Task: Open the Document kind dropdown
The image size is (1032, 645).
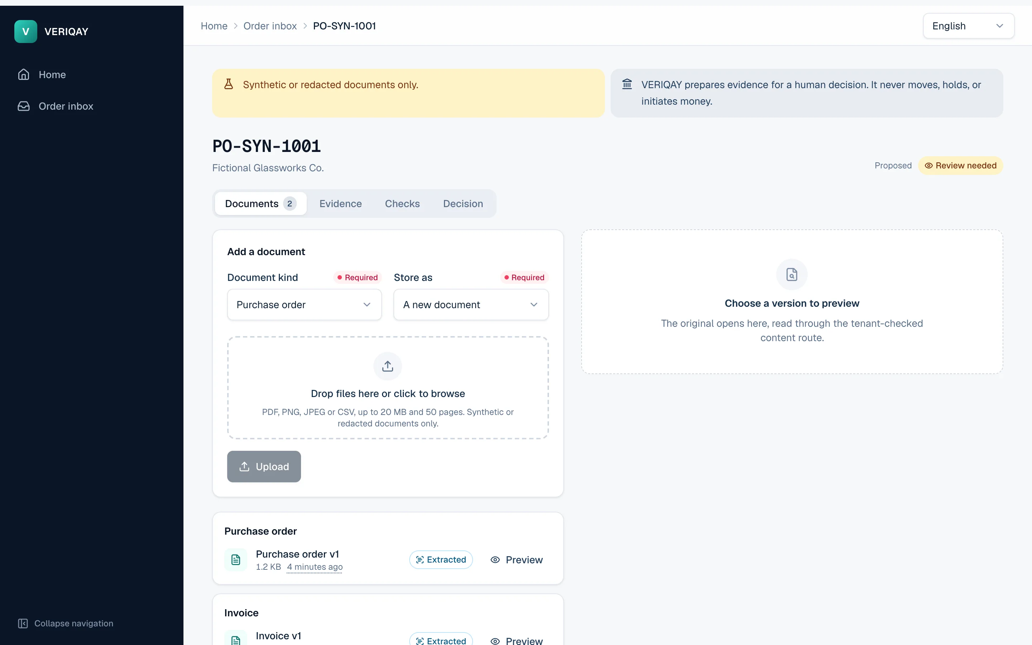Action: (305, 305)
